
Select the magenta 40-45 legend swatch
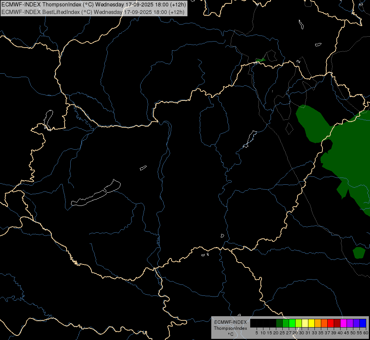[x=343, y=323]
